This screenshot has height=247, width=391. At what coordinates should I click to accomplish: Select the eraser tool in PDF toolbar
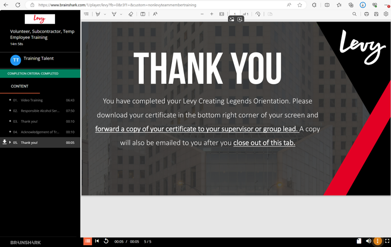point(130,14)
